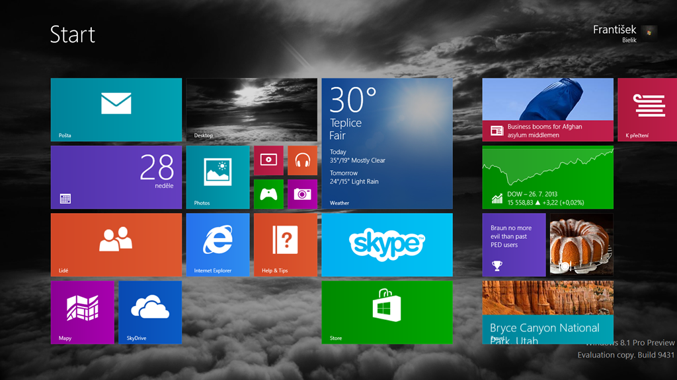This screenshot has height=380, width=677.
Task: Open the Camera tile
Action: pyautogui.click(x=302, y=194)
